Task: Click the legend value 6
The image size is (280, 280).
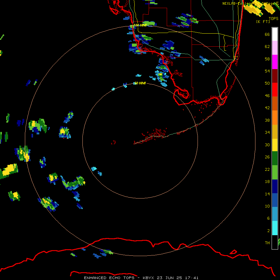Action: (x=268, y=218)
